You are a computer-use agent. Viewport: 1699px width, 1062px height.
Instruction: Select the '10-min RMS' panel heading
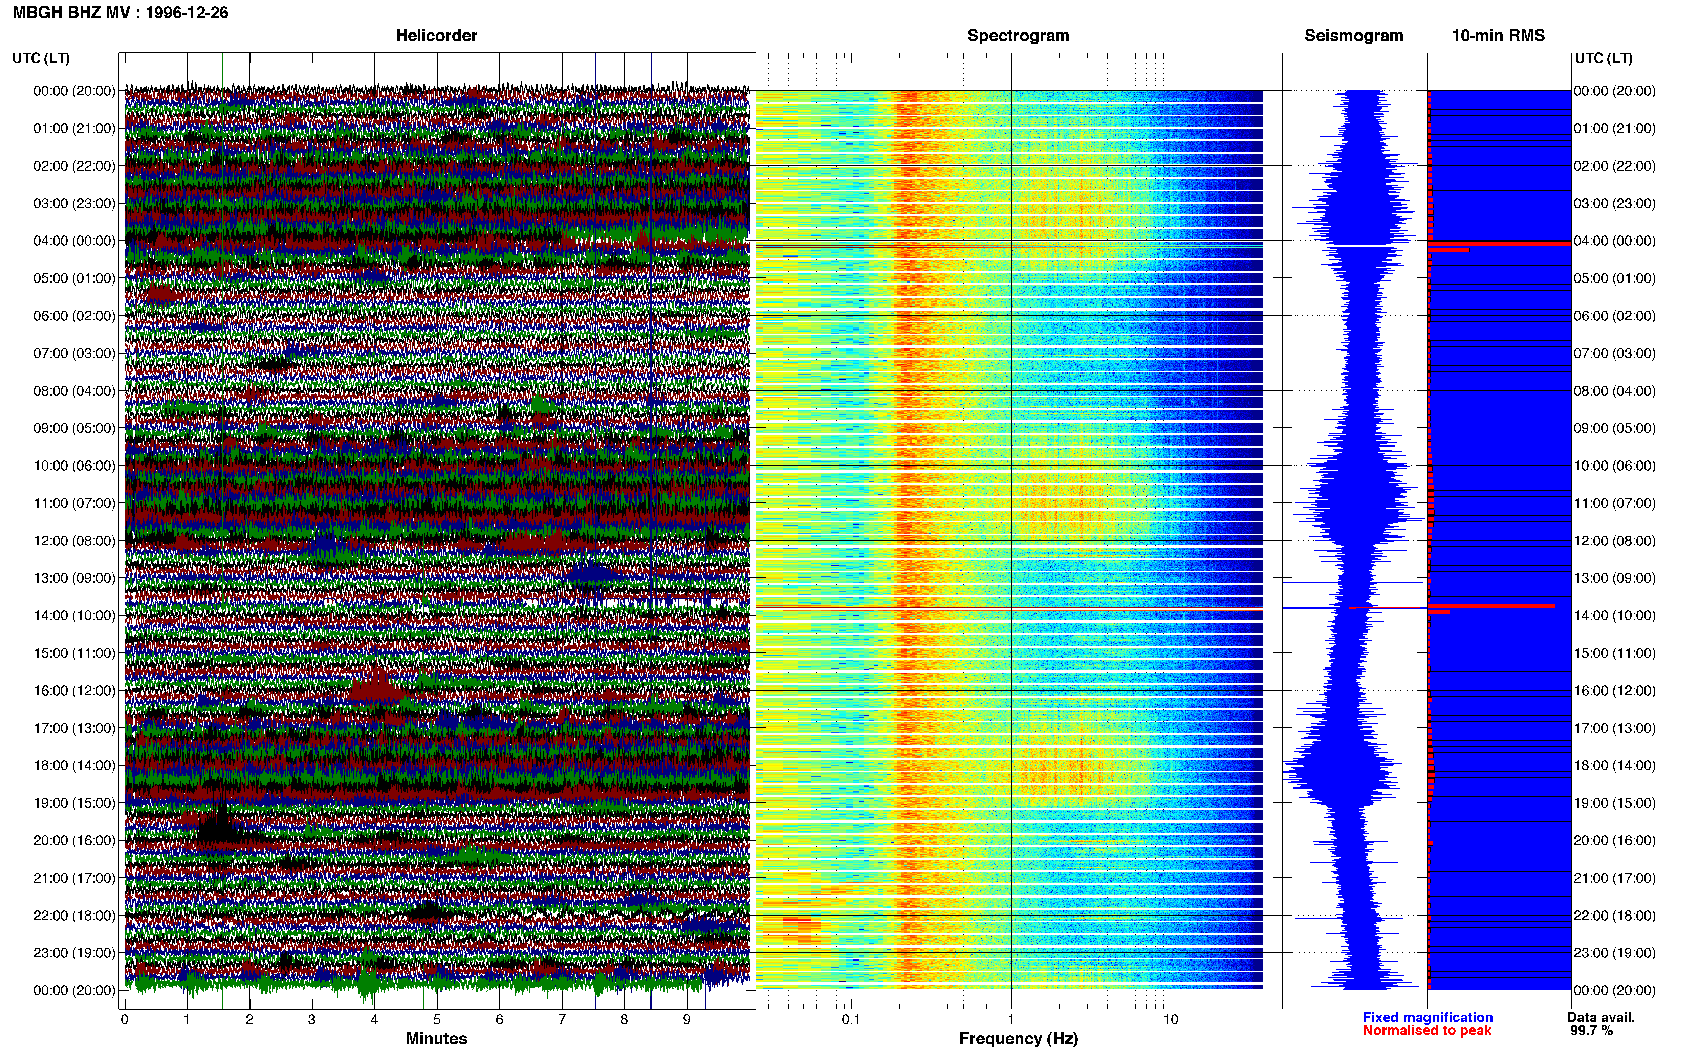[1498, 36]
